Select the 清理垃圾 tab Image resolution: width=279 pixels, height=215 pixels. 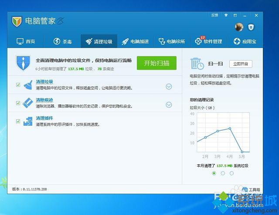(x=99, y=41)
